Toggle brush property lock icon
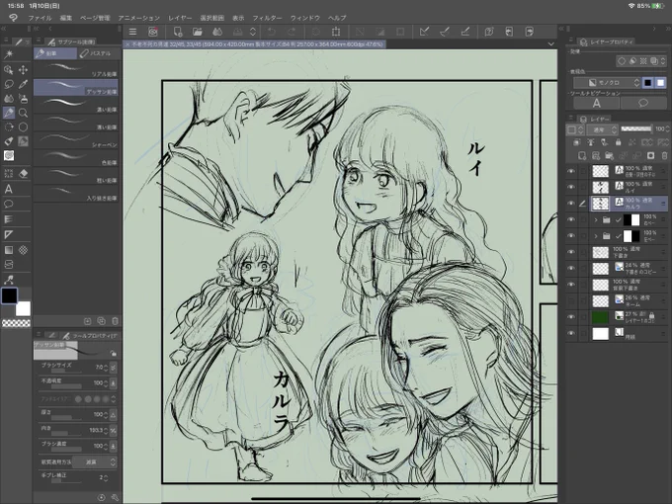Image resolution: width=672 pixels, height=504 pixels. tap(113, 353)
